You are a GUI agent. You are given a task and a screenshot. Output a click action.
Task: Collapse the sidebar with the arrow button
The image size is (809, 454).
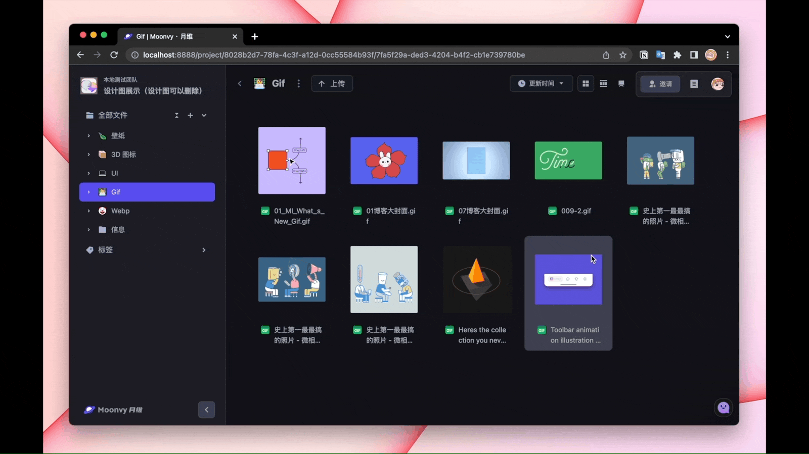pos(206,410)
